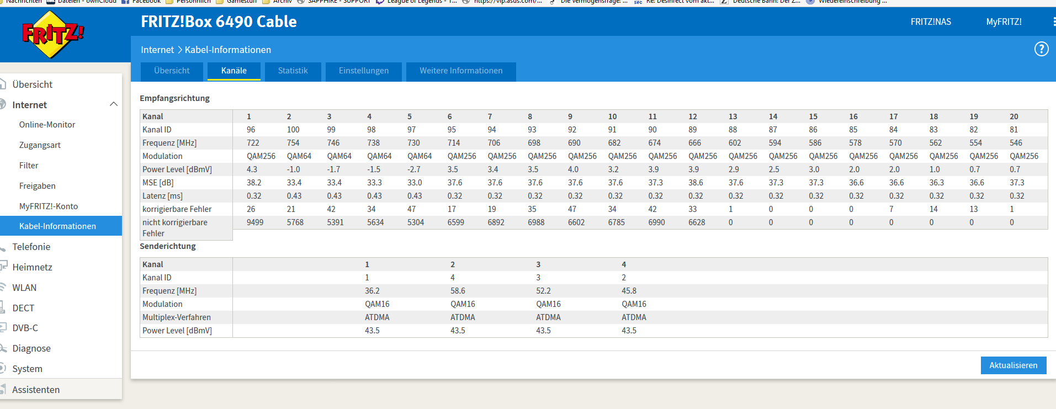Open System menu entry
This screenshot has width=1056, height=409.
pos(27,369)
